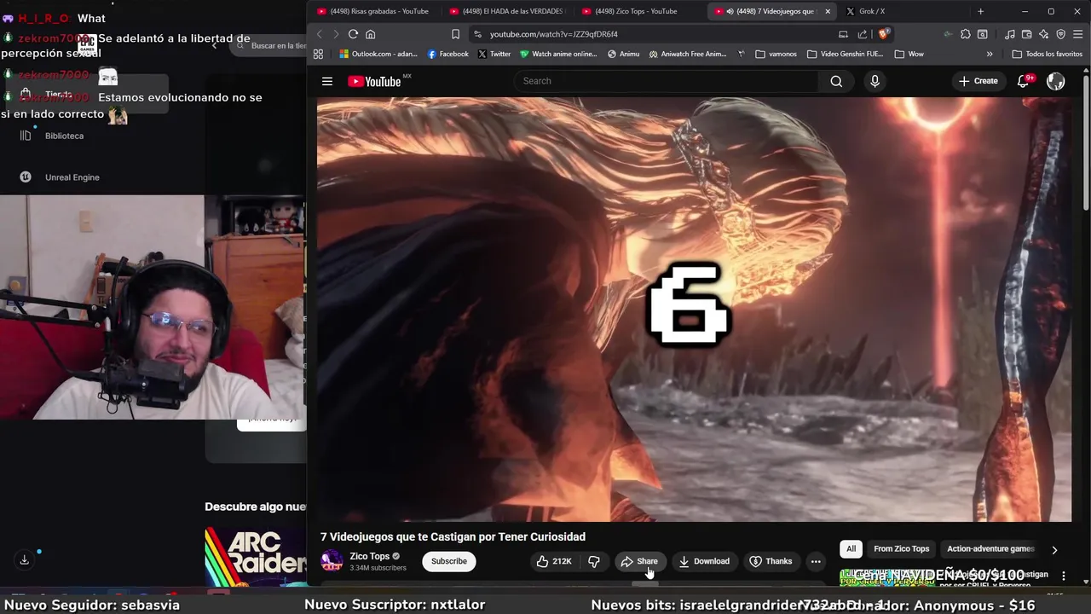The image size is (1091, 614).
Task: Open the Animu bookmark
Action: (623, 54)
